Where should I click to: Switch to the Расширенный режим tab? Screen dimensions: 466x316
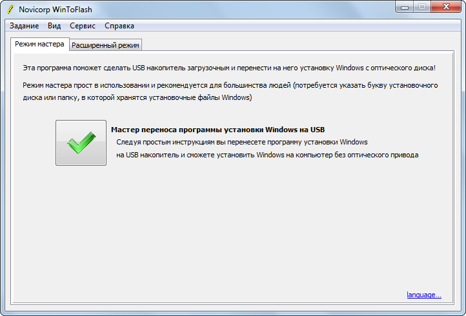[106, 45]
